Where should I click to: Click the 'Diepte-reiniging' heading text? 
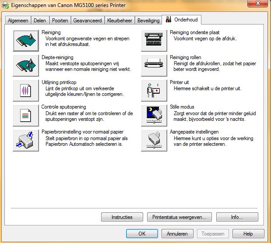(57, 57)
